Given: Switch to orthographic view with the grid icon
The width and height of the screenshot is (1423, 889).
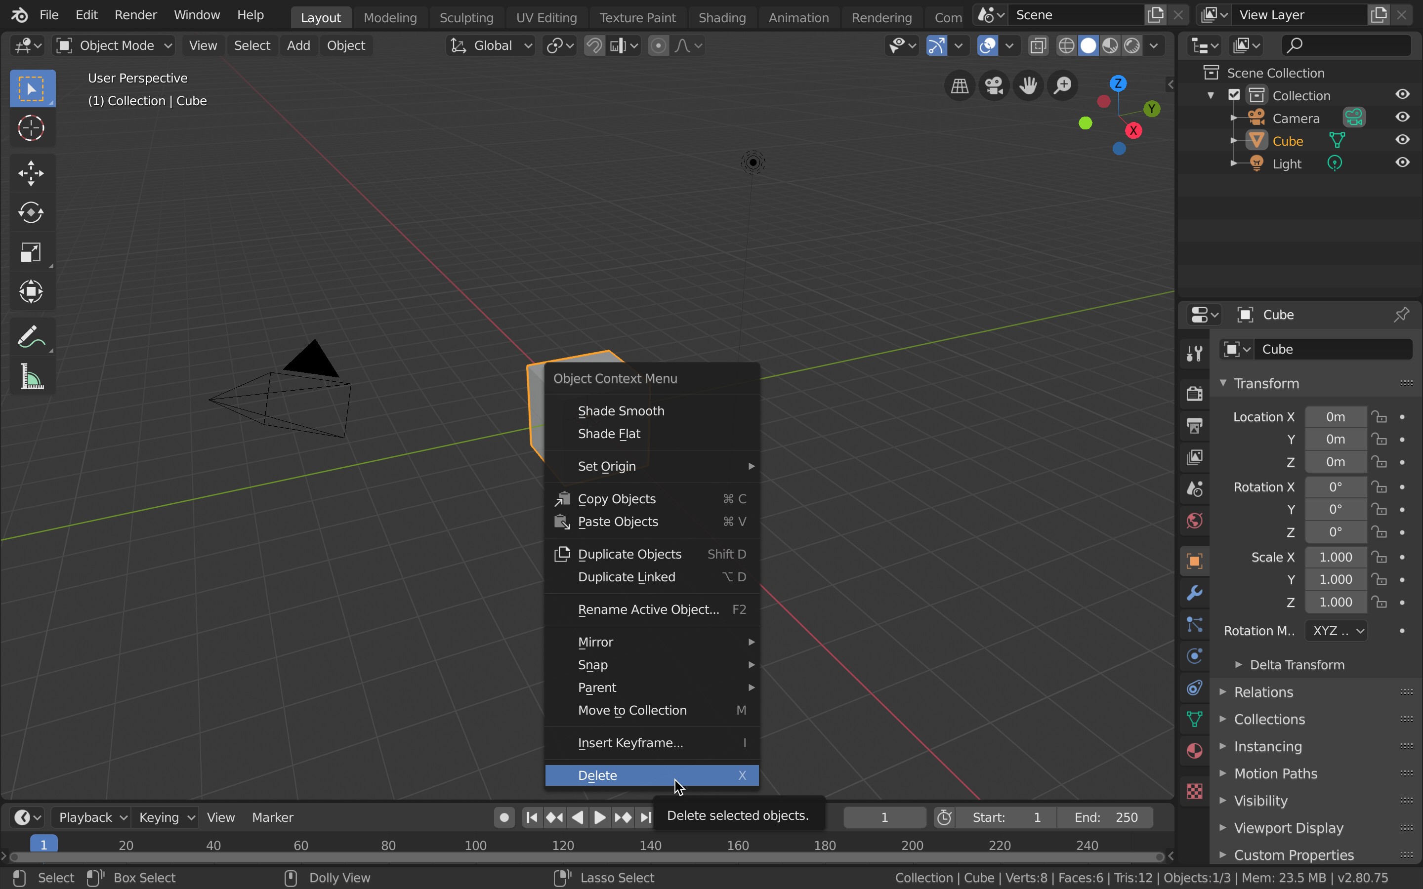Looking at the screenshot, I should coord(959,86).
